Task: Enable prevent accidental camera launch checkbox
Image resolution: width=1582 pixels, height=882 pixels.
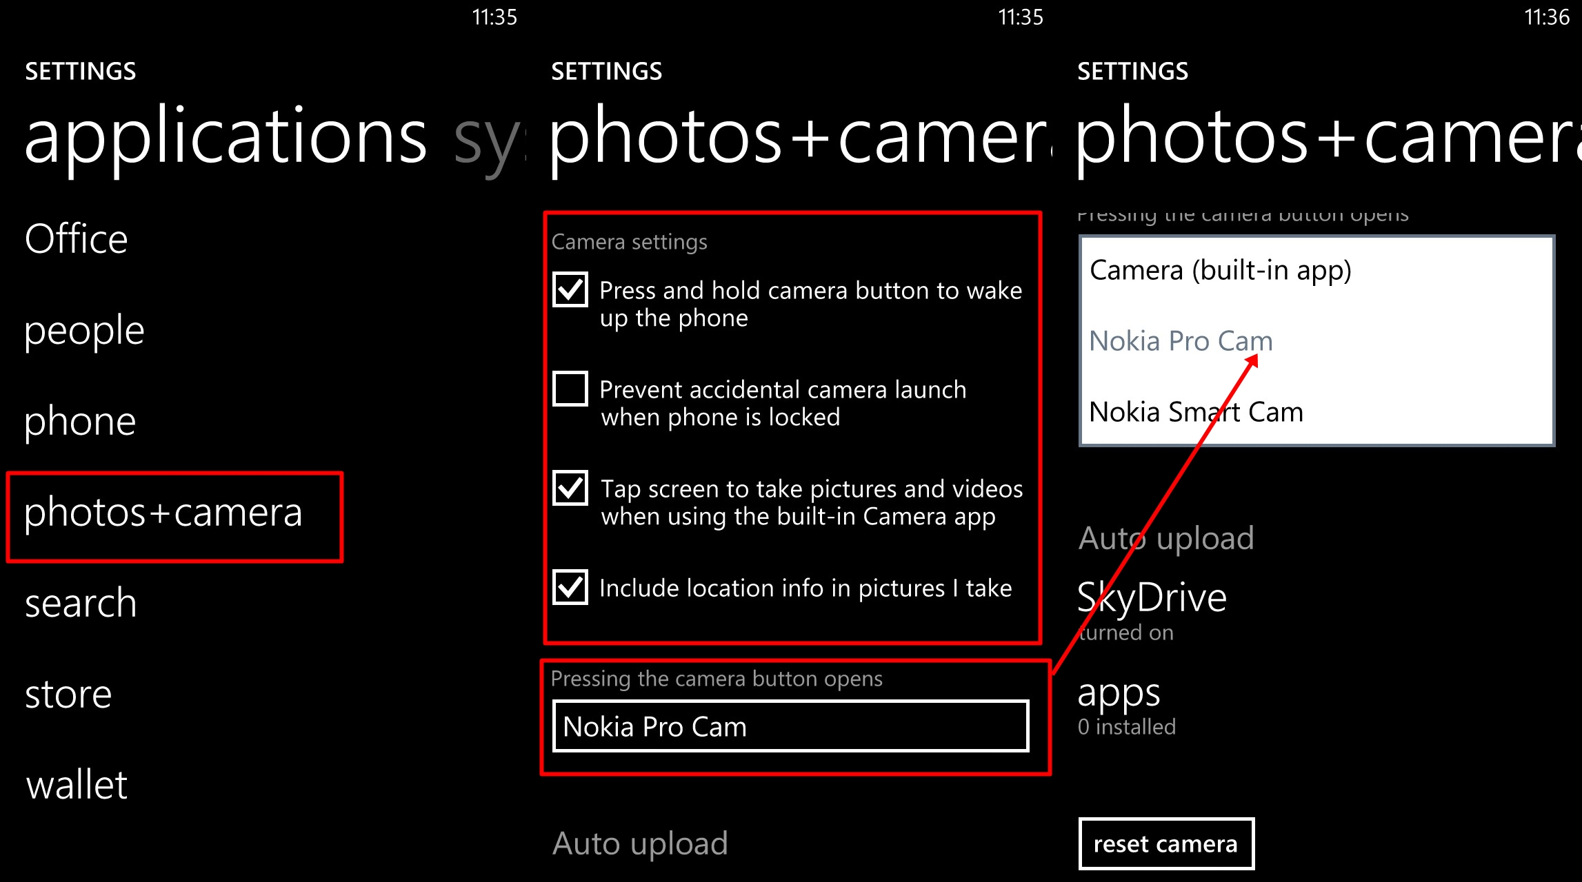Action: 570,389
